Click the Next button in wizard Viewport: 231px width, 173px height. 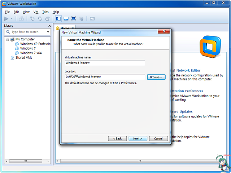(x=138, y=138)
